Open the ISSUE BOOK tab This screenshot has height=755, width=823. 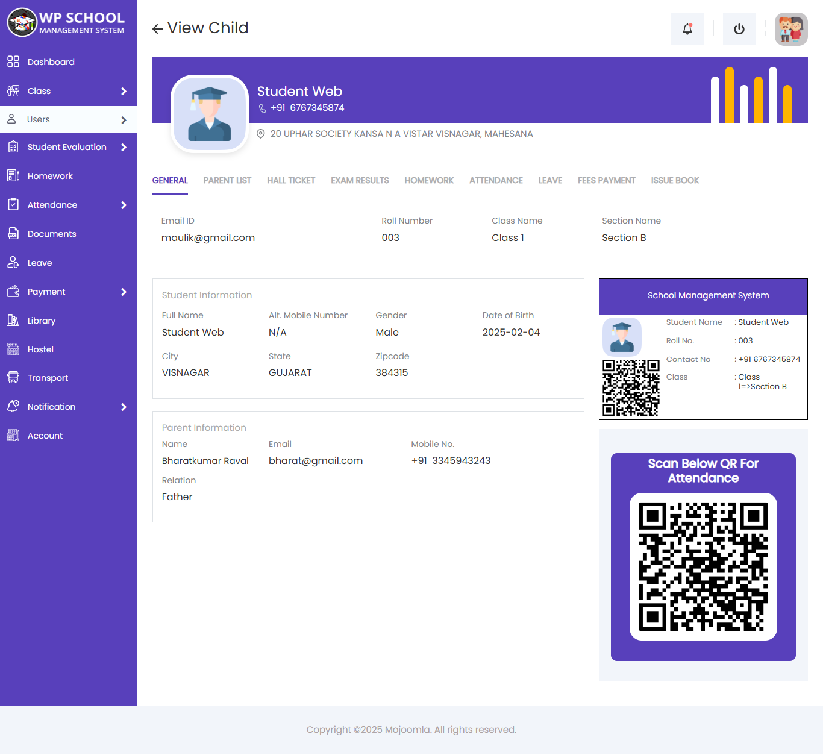(x=675, y=180)
